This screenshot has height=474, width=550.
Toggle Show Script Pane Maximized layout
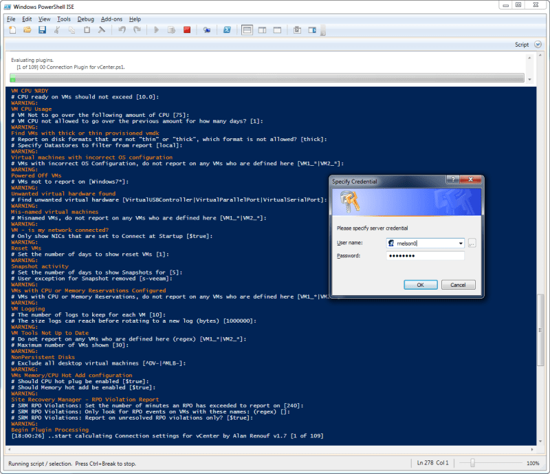[277, 30]
